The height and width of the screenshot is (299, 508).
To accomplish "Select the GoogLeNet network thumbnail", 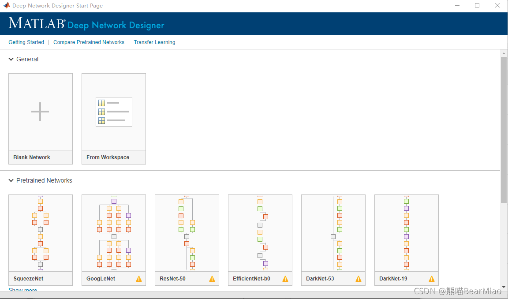I will click(114, 233).
